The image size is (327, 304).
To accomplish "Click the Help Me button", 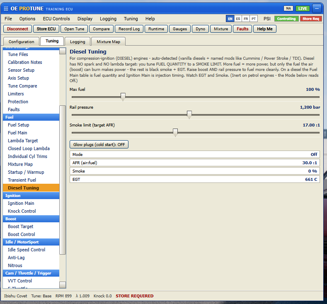I will [x=265, y=29].
